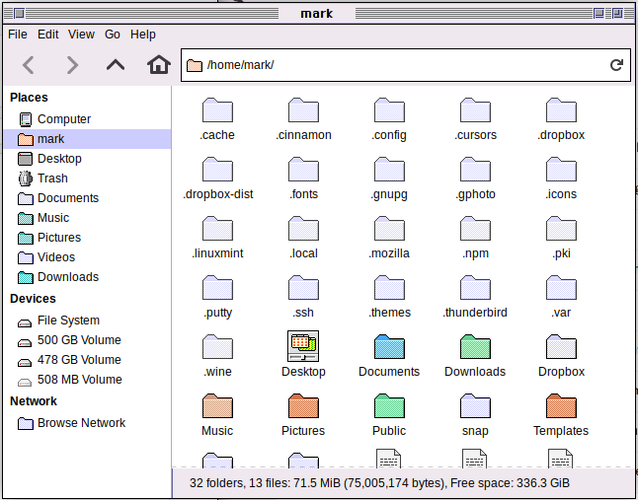The image size is (638, 500).
Task: Select the .cache folder icon
Action: coord(217,110)
